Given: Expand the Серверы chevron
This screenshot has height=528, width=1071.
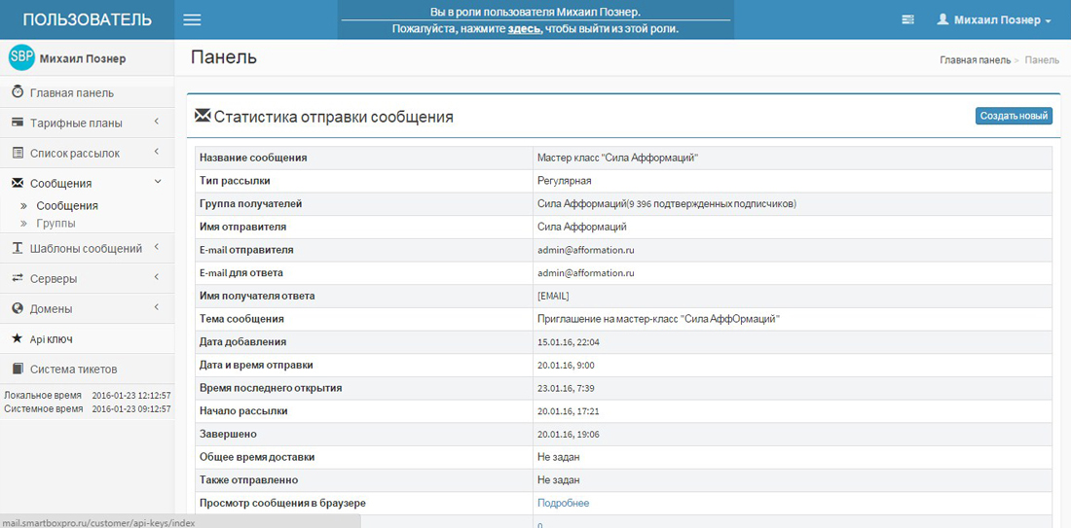Looking at the screenshot, I should pyautogui.click(x=157, y=277).
